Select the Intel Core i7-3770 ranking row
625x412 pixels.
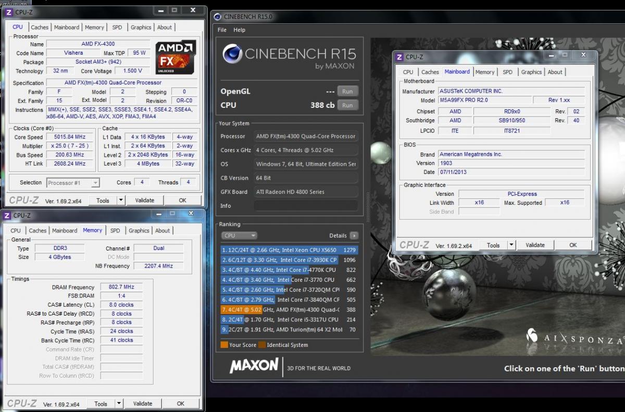click(x=289, y=280)
